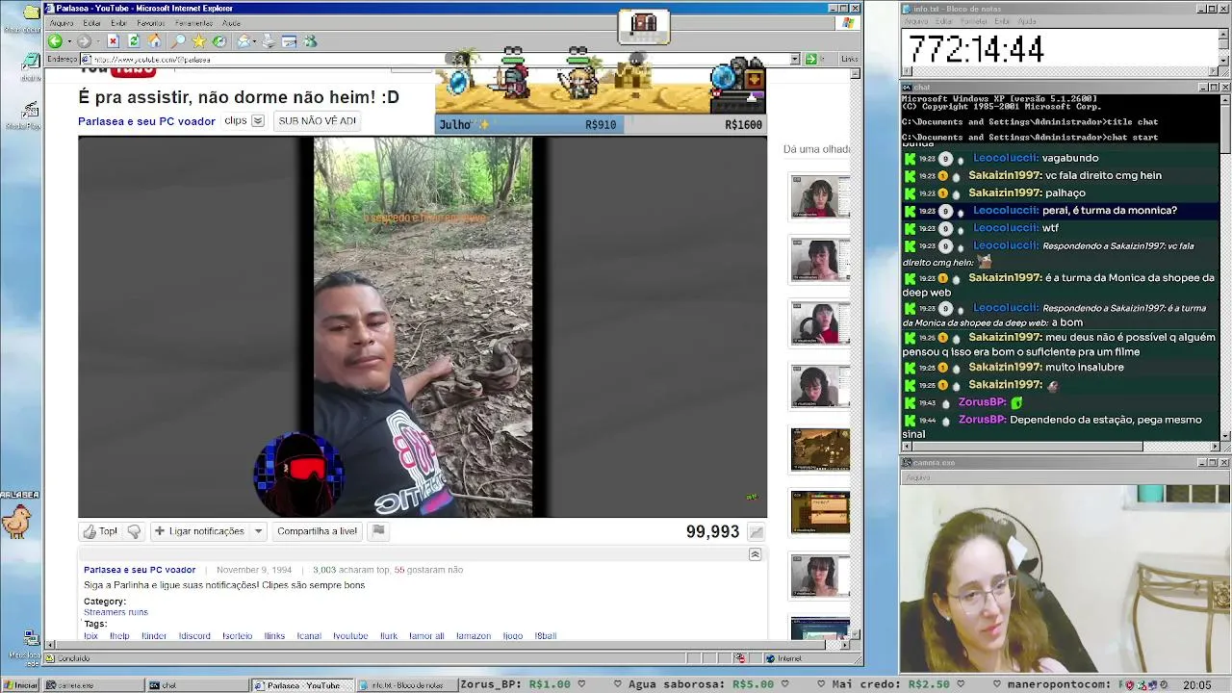This screenshot has width=1232, height=693.
Task: Open Favorites star in the toolbar
Action: [198, 41]
